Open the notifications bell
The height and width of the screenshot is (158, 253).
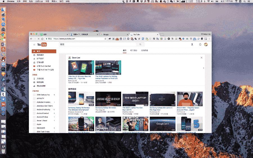pyautogui.click(x=200, y=44)
